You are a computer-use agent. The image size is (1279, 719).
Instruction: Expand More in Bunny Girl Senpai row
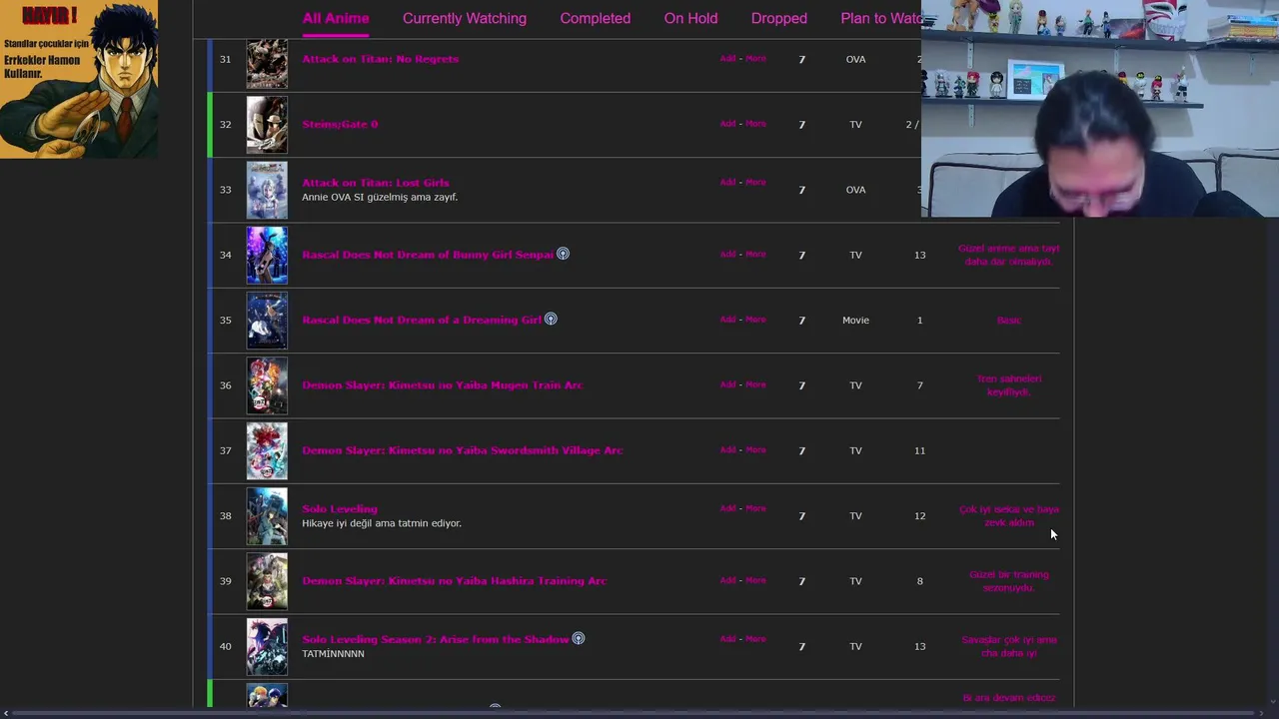(755, 255)
